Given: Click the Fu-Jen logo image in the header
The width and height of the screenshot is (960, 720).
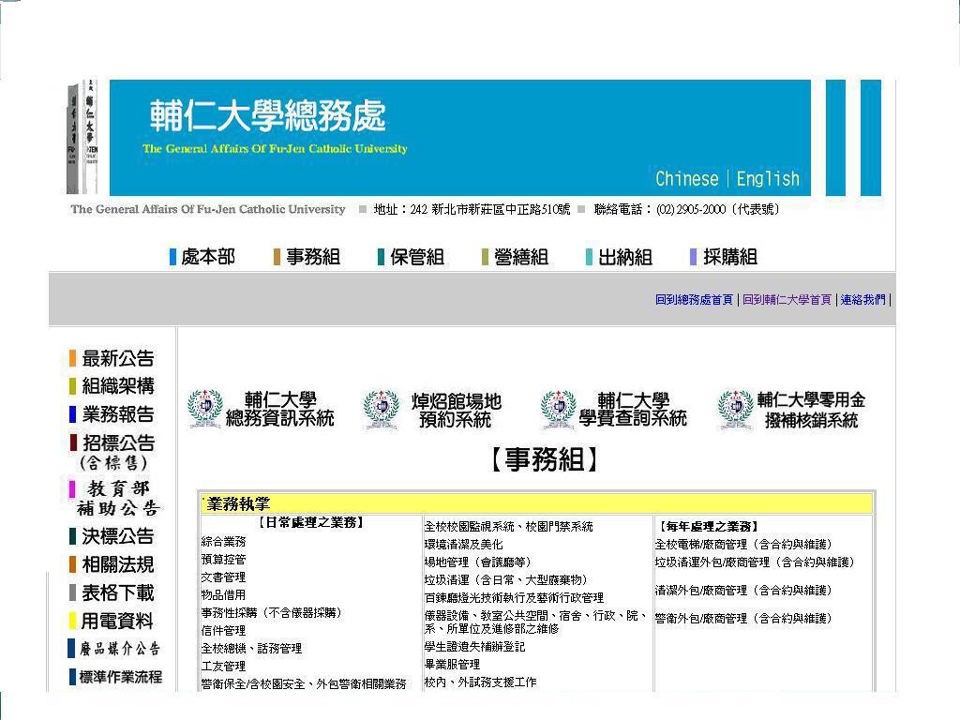Looking at the screenshot, I should coord(82,137).
